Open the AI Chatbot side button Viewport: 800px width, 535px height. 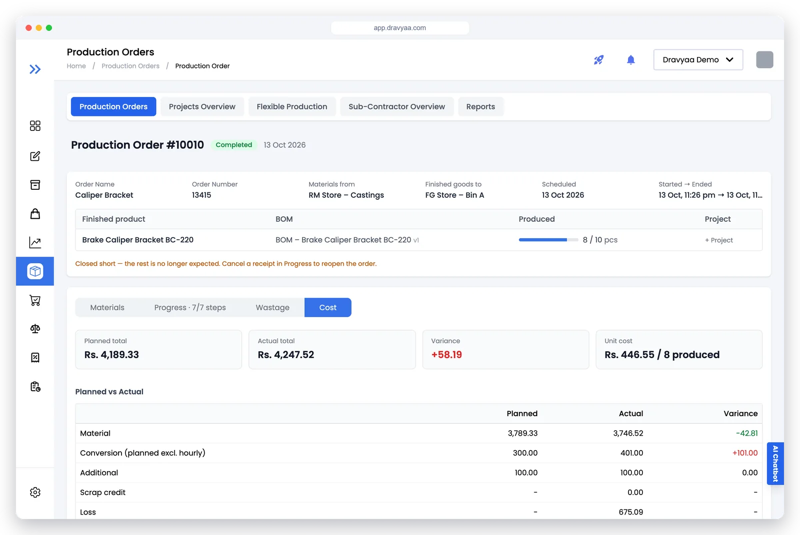point(775,464)
